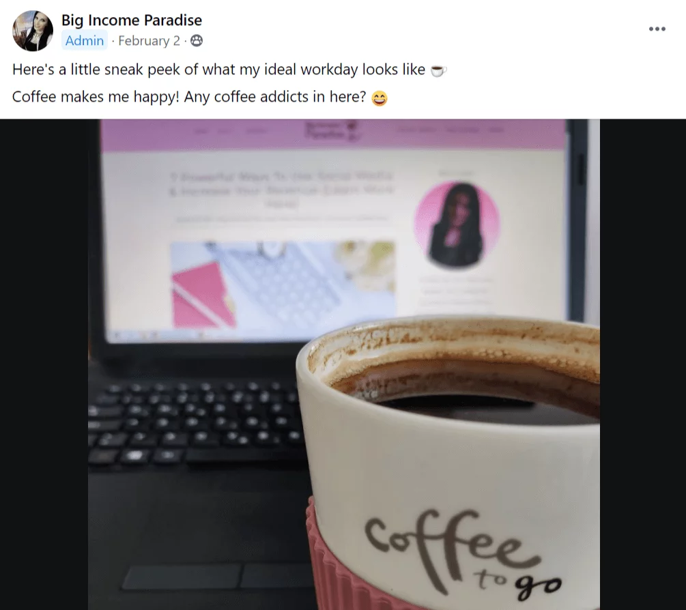This screenshot has height=610, width=686.
Task: Click the blurred blog headline on laptop
Action: 283,189
